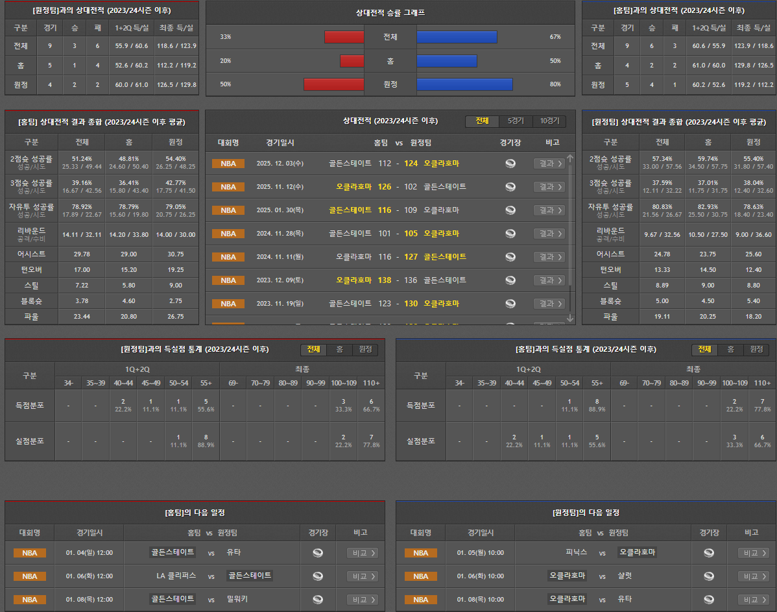Open 비교 for LA 클리퍼스 vs 골든스테이트
Screen dimensions: 777x612
click(x=362, y=576)
